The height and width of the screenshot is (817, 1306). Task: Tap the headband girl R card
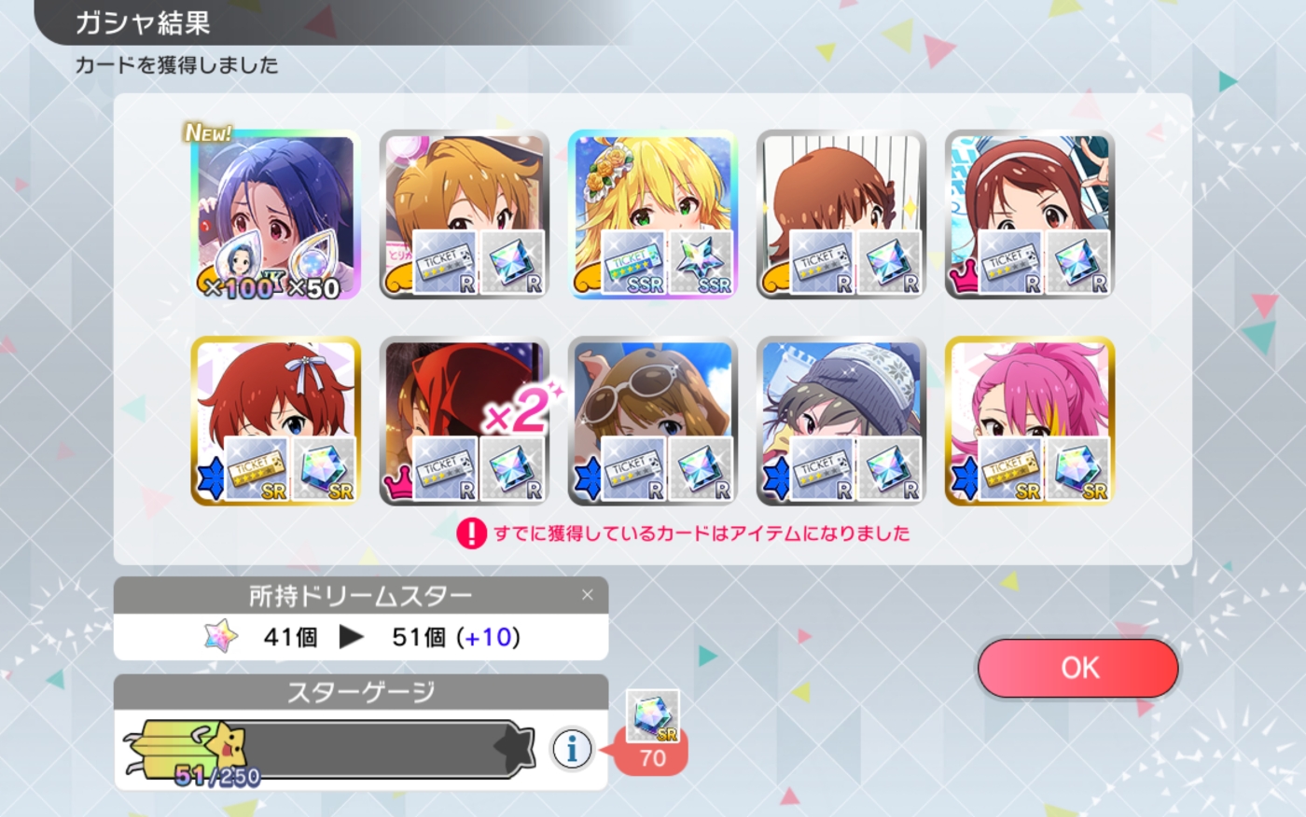(1030, 215)
